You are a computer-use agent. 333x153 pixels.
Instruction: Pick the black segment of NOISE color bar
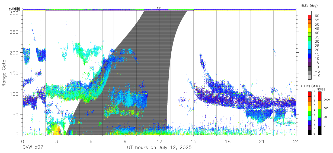(319, 131)
